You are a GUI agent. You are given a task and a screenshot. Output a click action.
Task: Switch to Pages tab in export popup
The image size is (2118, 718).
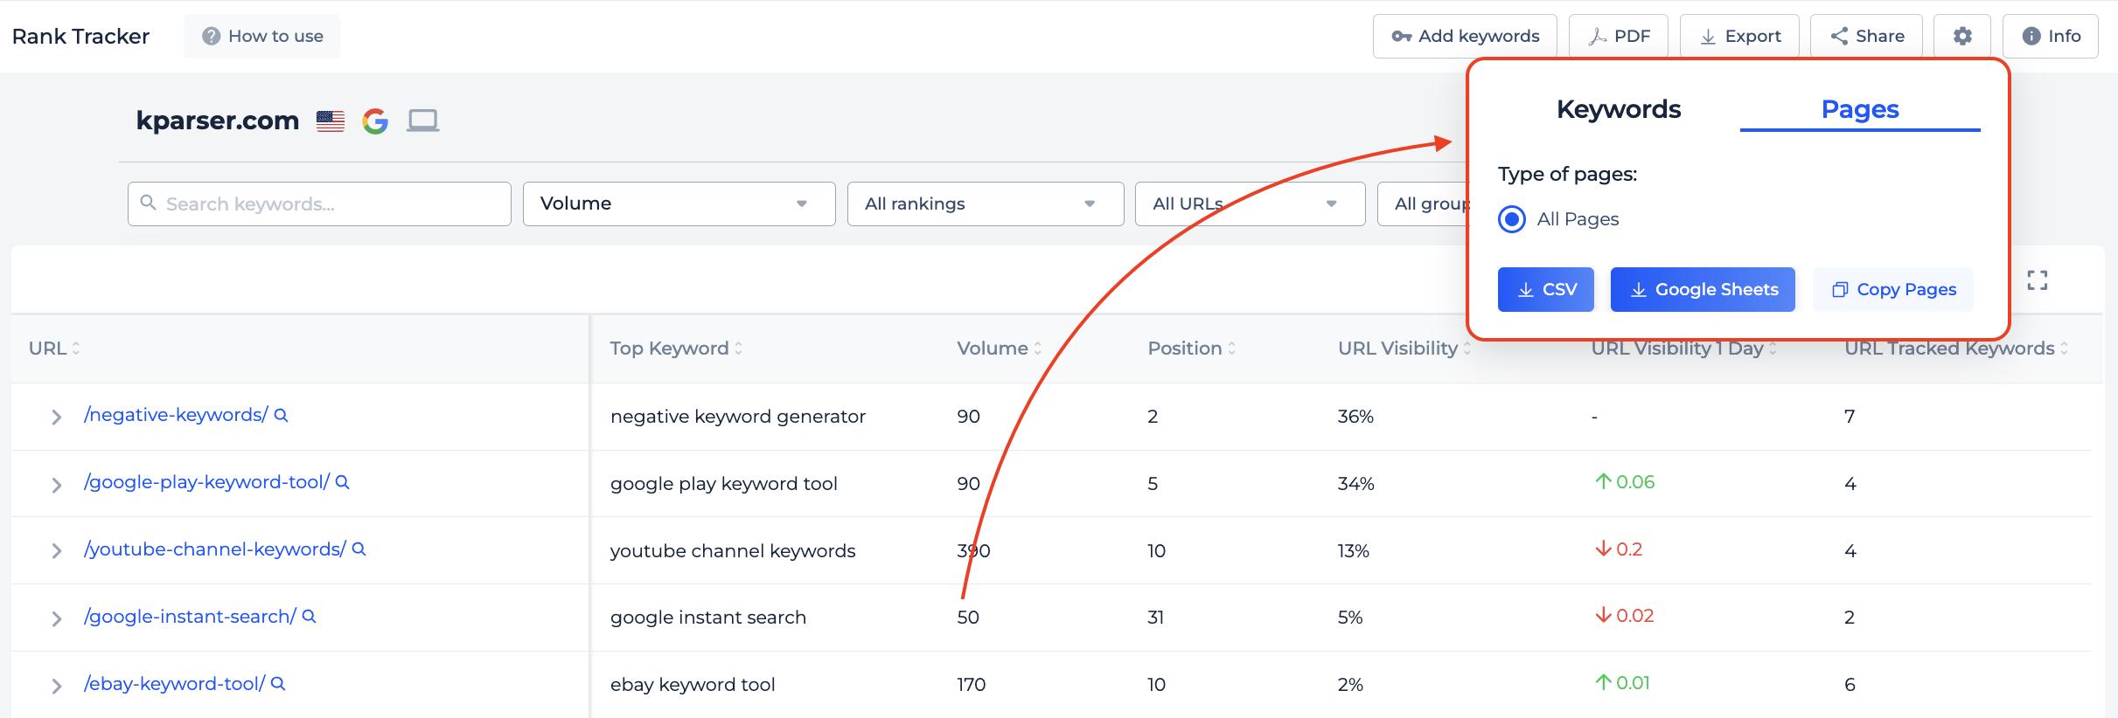click(1860, 109)
